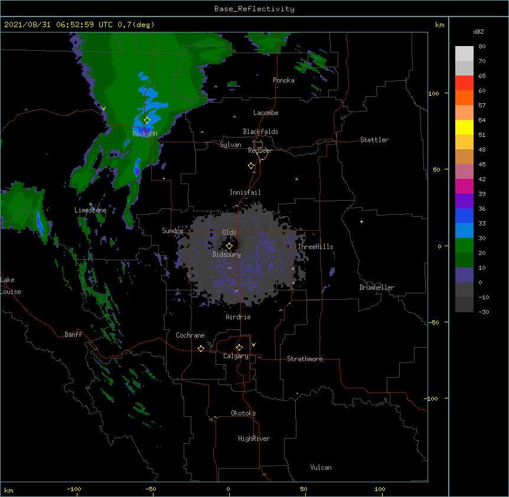Click the timestamp 2021/08/31 06:52:59 UTC
Viewport: 509px width, 497px height.
[x=58, y=25]
